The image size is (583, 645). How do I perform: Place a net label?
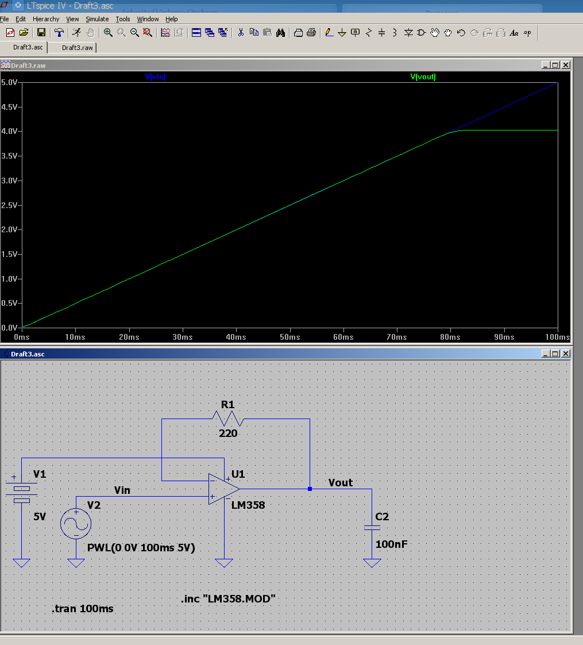[x=355, y=33]
